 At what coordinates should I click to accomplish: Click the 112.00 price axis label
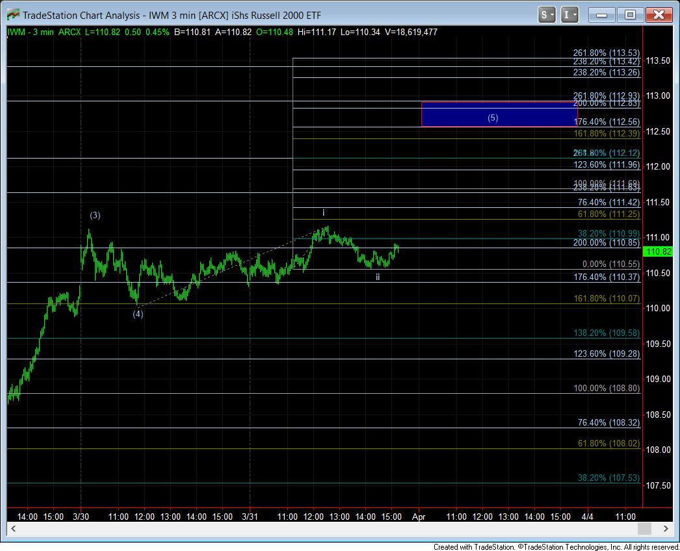(x=658, y=166)
